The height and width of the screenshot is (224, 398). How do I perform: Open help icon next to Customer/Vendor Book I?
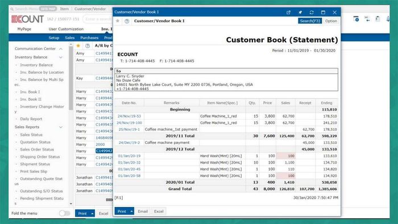click(x=127, y=21)
